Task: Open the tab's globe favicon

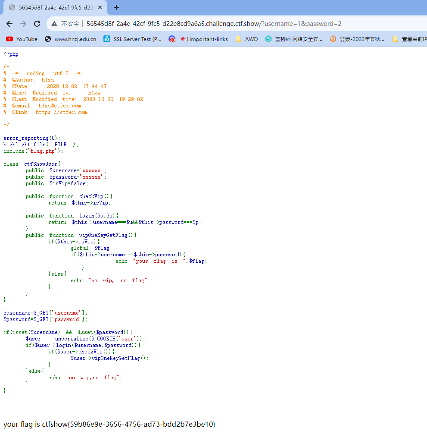Action: [12, 8]
